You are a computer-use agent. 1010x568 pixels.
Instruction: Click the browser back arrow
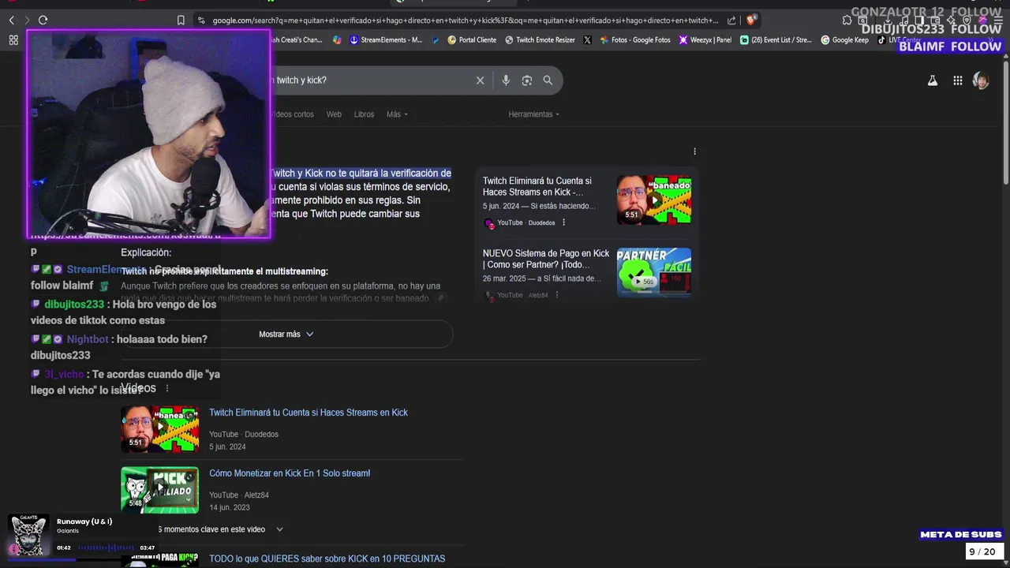pyautogui.click(x=11, y=21)
